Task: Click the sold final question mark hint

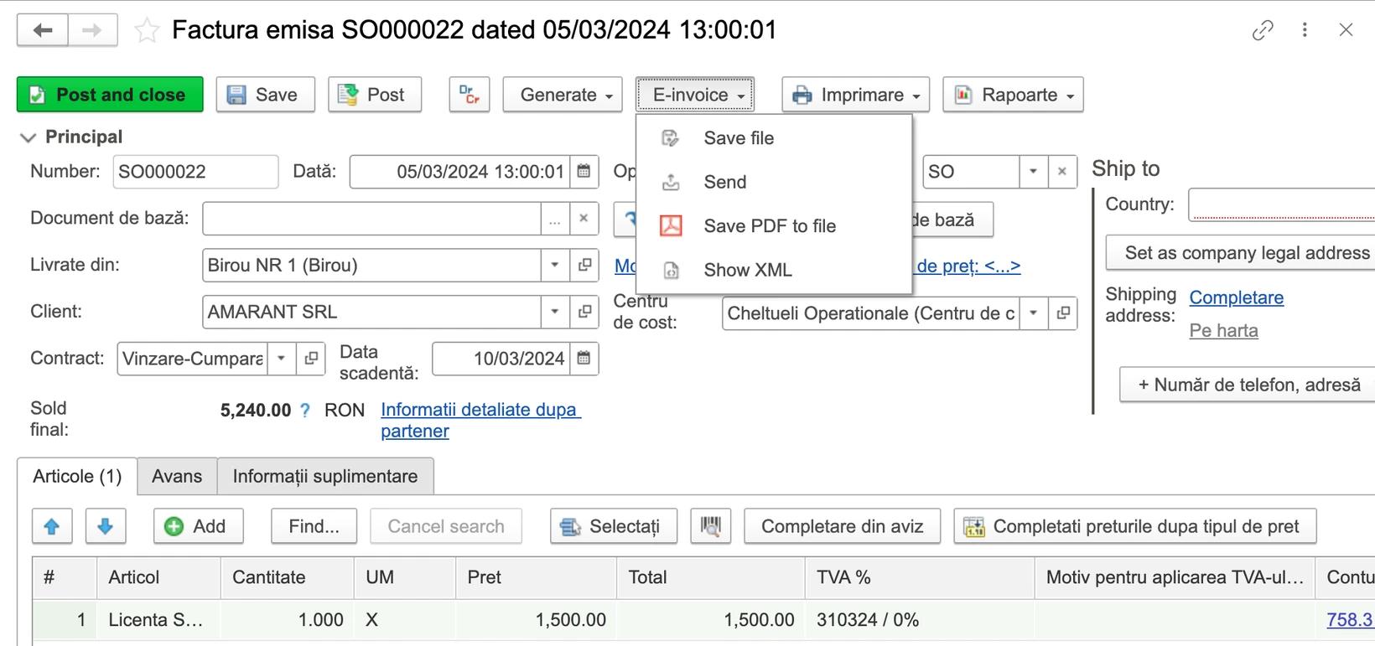Action: point(305,411)
